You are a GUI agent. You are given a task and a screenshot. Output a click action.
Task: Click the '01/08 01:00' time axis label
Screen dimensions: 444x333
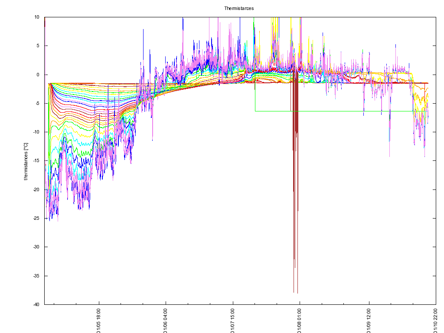(x=300, y=320)
